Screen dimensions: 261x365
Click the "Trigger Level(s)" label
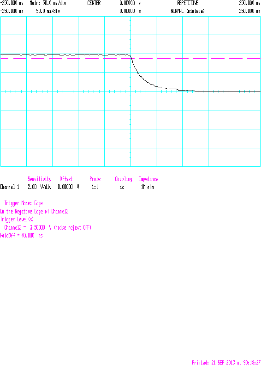[17, 219]
